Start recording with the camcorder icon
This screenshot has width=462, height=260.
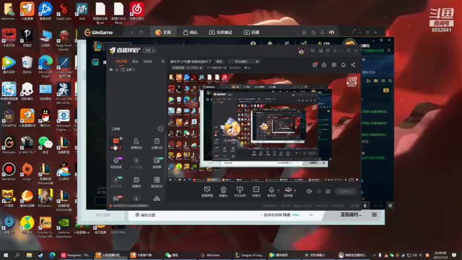(309, 191)
